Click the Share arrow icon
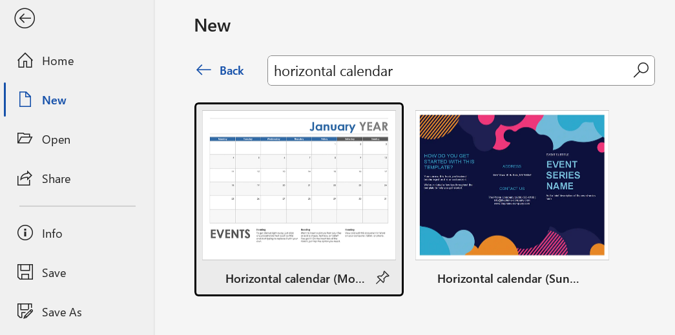 [x=25, y=178]
